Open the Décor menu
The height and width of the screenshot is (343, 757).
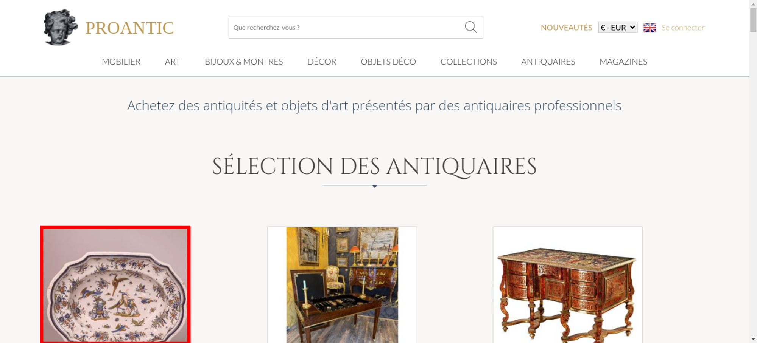(x=322, y=62)
